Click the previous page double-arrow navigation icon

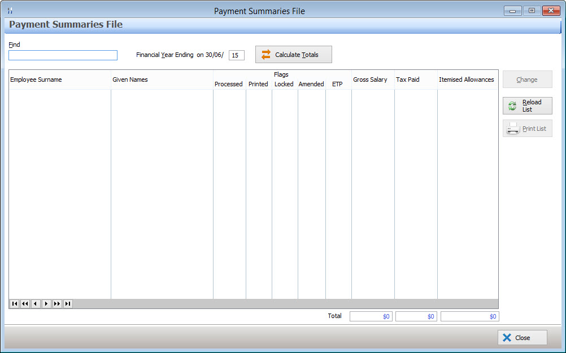pyautogui.click(x=25, y=303)
